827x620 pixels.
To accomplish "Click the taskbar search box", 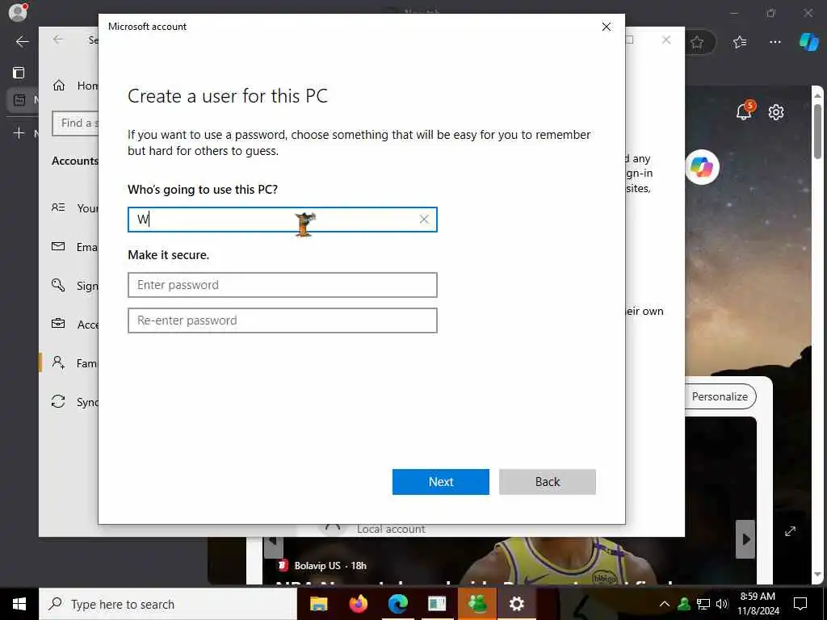I will click(168, 604).
